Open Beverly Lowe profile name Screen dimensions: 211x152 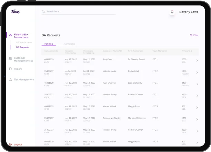pyautogui.click(x=189, y=12)
